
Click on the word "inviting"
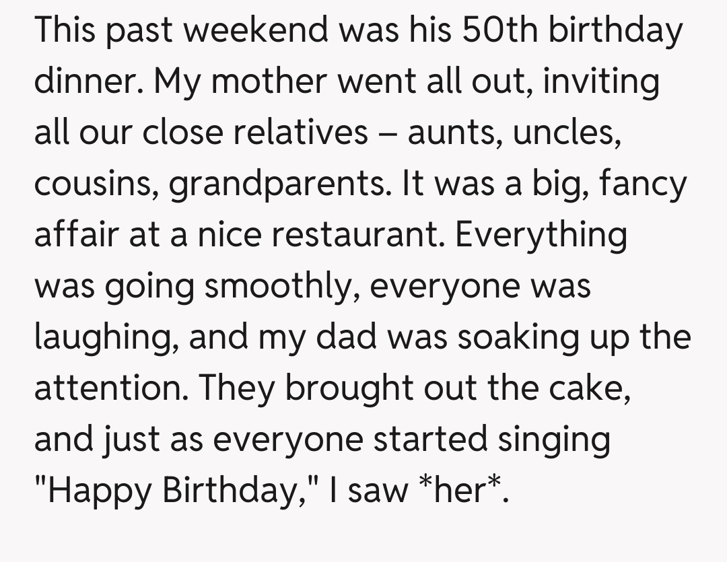[x=600, y=81]
